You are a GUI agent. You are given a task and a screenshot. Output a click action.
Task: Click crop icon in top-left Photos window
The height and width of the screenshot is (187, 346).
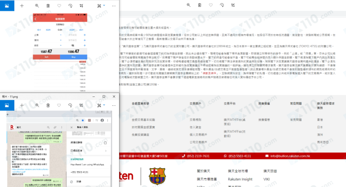[x=81, y=6]
